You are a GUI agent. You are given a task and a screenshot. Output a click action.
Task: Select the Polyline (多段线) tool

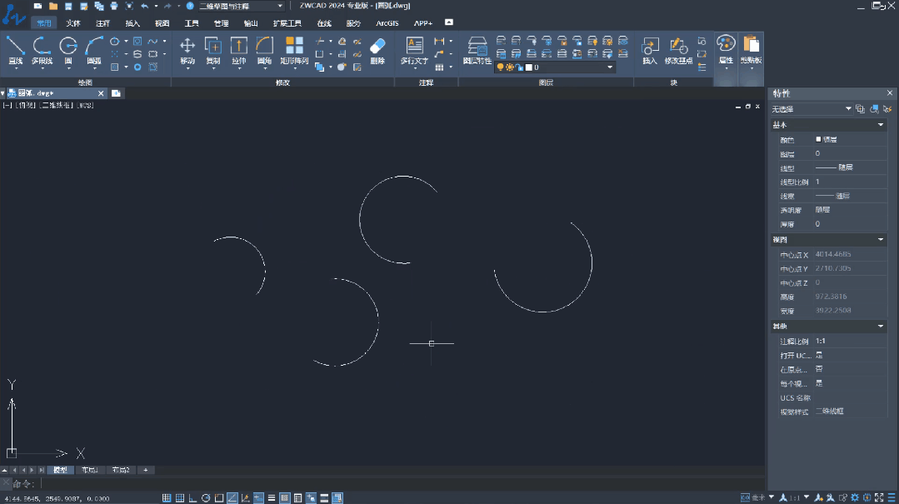click(42, 49)
